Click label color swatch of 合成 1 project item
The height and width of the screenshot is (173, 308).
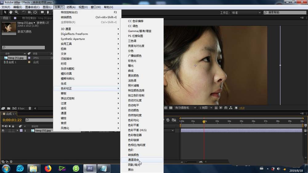coord(29,62)
